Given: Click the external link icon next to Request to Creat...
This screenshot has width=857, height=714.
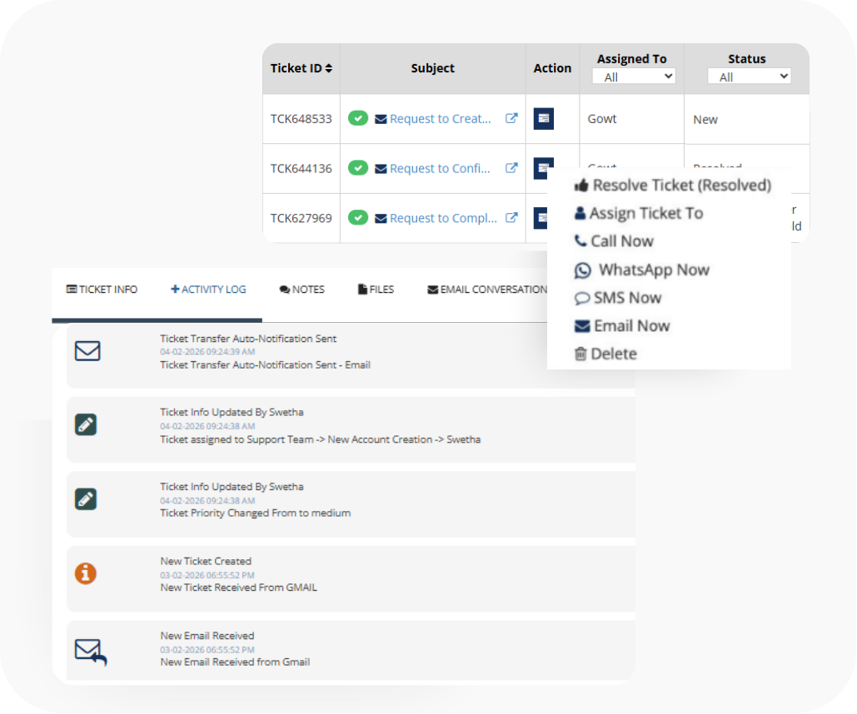Looking at the screenshot, I should 511,118.
